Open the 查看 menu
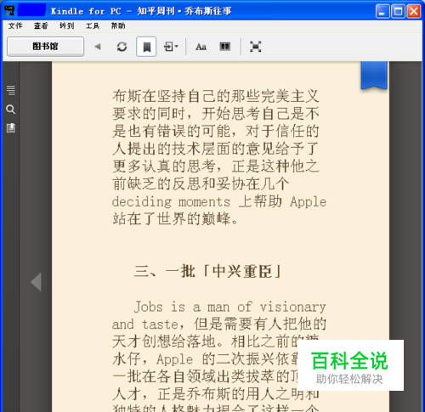The height and width of the screenshot is (412, 425). point(41,26)
